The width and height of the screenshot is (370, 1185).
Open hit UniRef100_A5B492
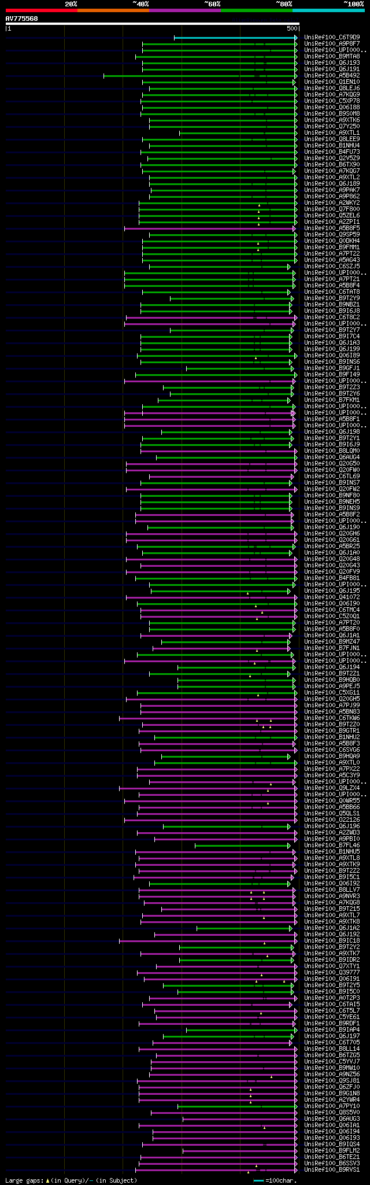tap(332, 76)
